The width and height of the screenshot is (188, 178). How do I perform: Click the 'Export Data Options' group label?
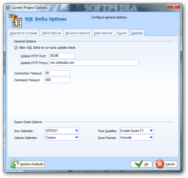click(x=28, y=122)
